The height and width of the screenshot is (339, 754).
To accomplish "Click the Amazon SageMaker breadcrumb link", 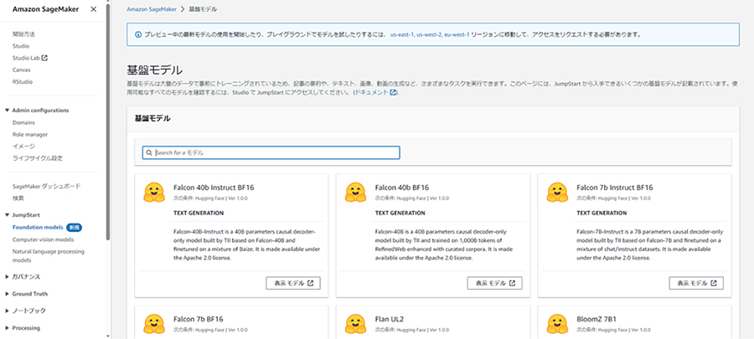I will coord(152,9).
